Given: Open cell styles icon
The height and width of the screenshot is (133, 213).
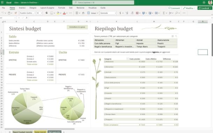Looking at the screenshot, I should coord(150,13).
